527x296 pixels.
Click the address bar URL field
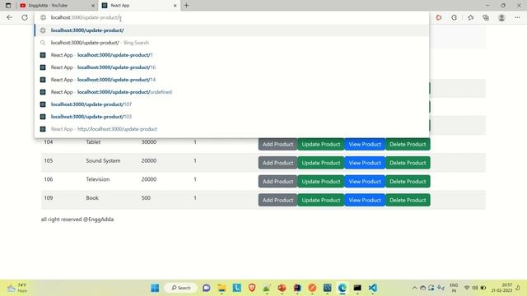click(232, 17)
